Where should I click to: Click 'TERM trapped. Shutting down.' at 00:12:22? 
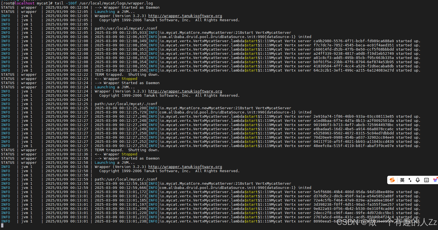pos(127,75)
